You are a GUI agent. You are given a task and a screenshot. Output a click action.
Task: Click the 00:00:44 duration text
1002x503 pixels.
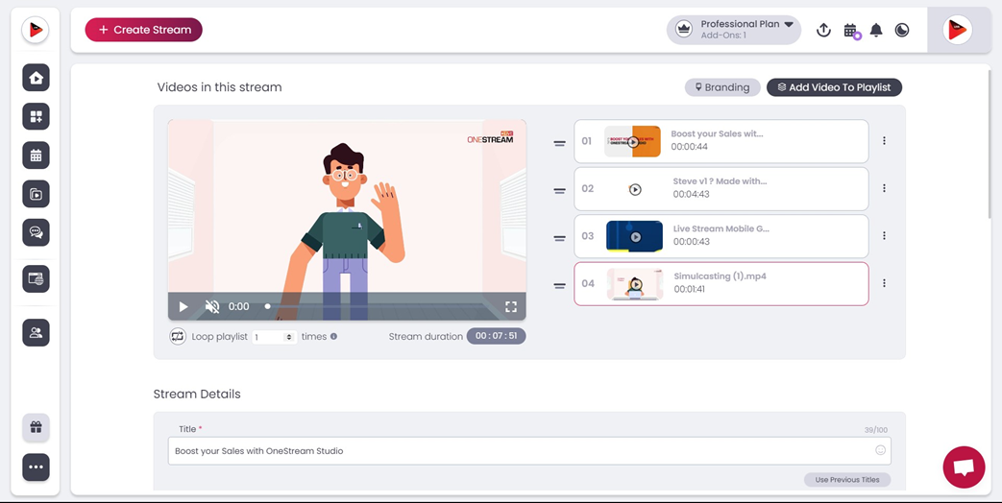689,147
